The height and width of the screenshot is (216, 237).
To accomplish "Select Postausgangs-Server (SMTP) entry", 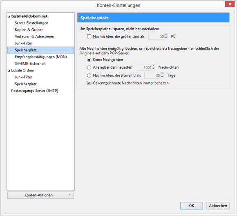I will click(x=35, y=91).
